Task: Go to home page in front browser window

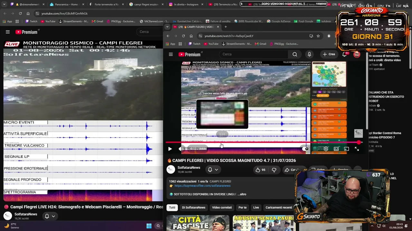Action: (x=191, y=36)
